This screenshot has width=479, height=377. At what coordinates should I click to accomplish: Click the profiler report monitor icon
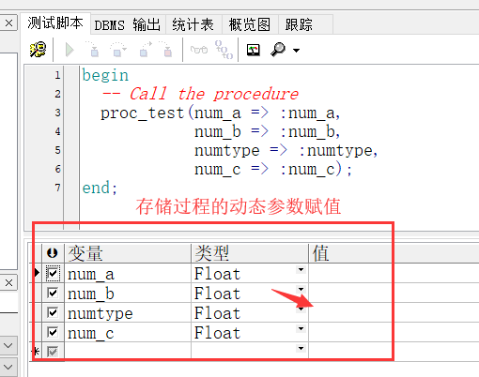254,50
